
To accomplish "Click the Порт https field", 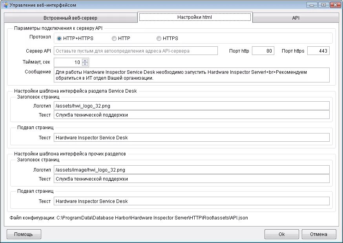I will coord(318,51).
